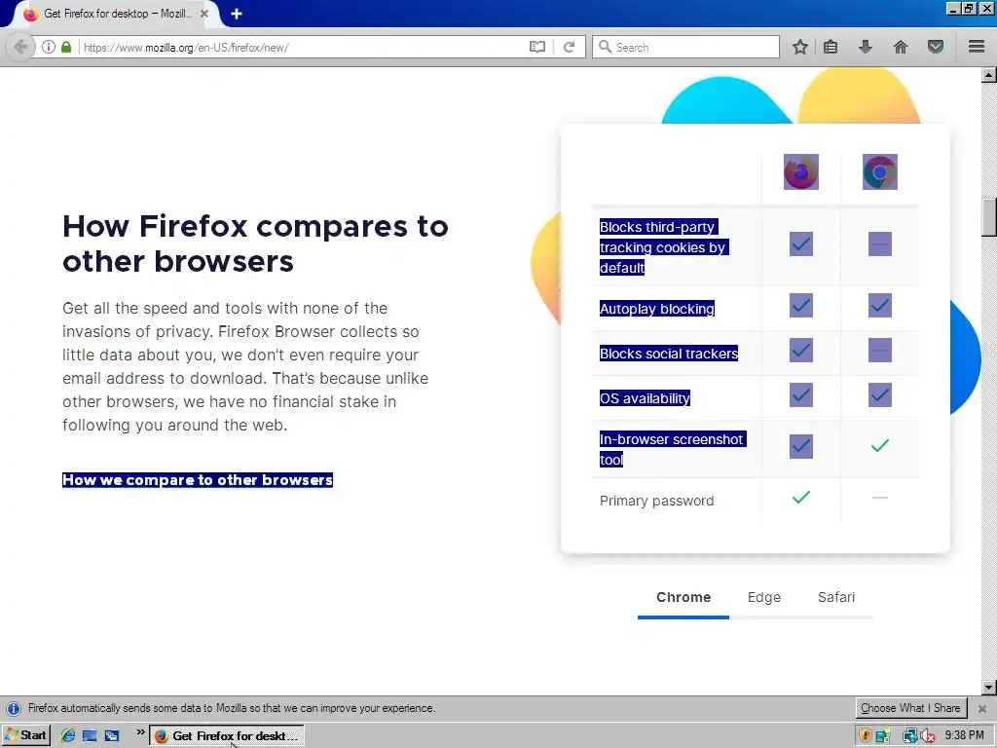Click Choose What I Share button

pos(910,708)
